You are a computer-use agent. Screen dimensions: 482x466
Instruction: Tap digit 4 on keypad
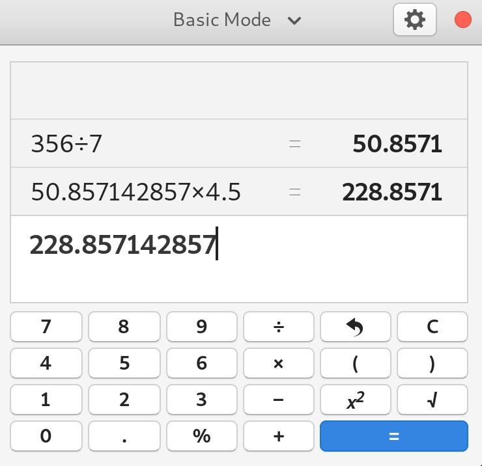tap(46, 363)
